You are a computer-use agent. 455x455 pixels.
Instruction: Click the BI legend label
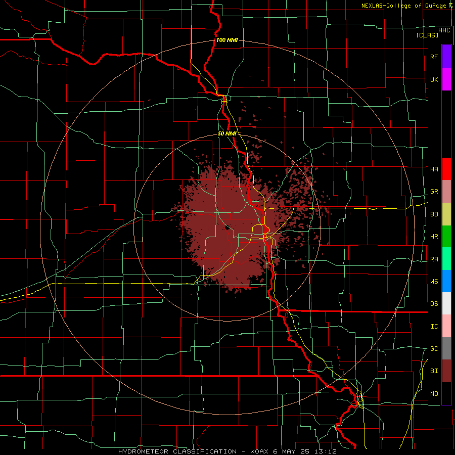point(434,371)
